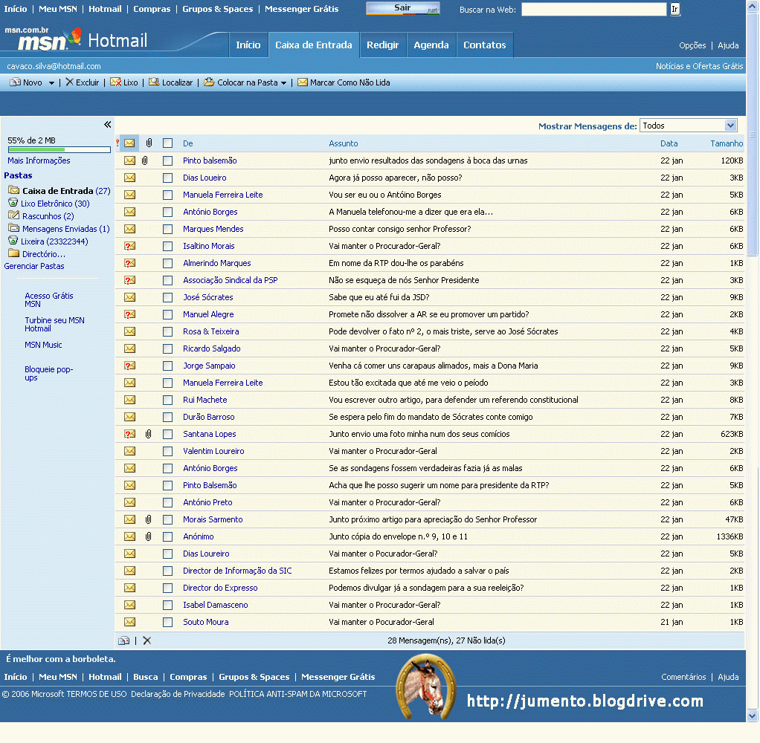Open the Contatos tab
This screenshot has height=743, width=760.
click(484, 45)
